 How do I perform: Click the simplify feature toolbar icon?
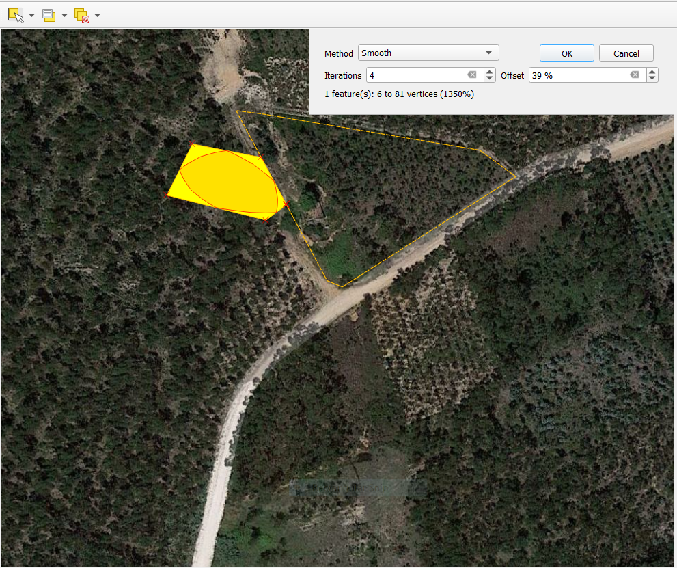click(x=48, y=14)
